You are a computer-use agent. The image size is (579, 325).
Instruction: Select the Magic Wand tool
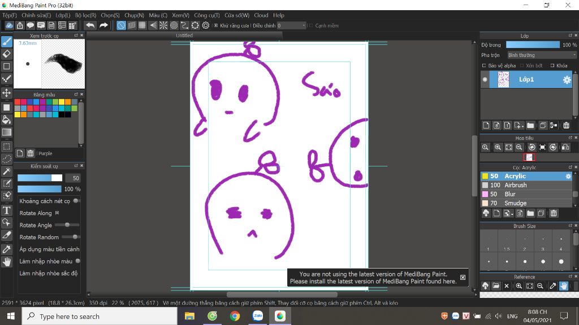[7, 171]
